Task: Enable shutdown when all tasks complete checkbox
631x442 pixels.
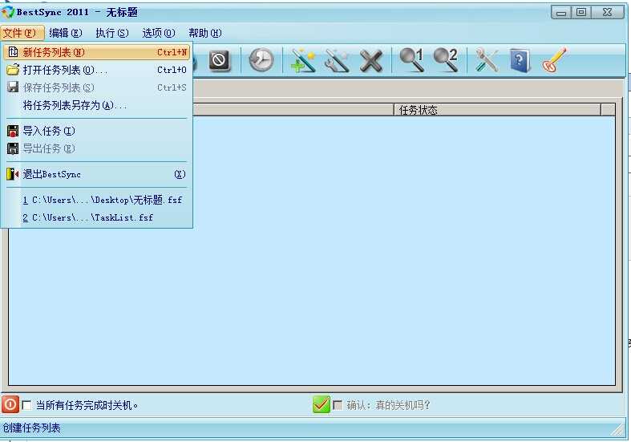Action: tap(27, 405)
